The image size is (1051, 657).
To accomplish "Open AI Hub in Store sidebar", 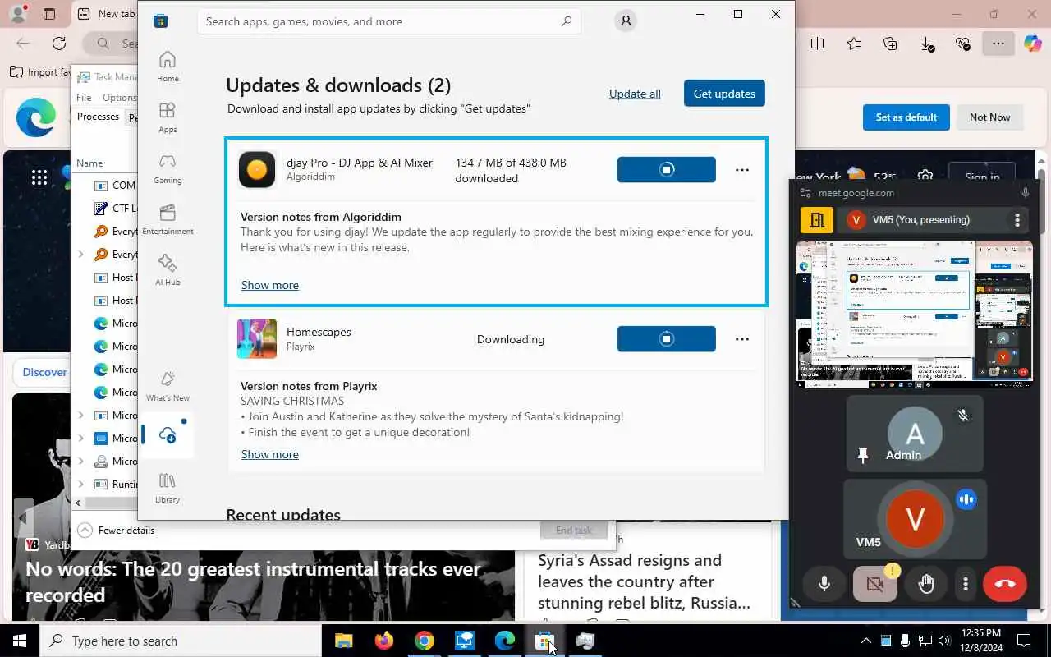I will [x=168, y=270].
